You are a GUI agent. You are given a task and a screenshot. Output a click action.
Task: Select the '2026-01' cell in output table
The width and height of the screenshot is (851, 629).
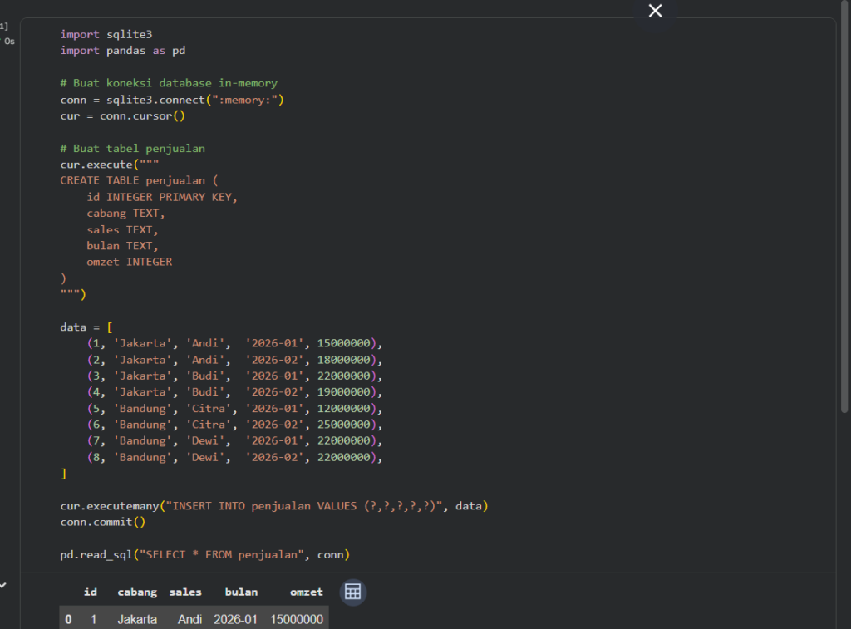click(235, 619)
